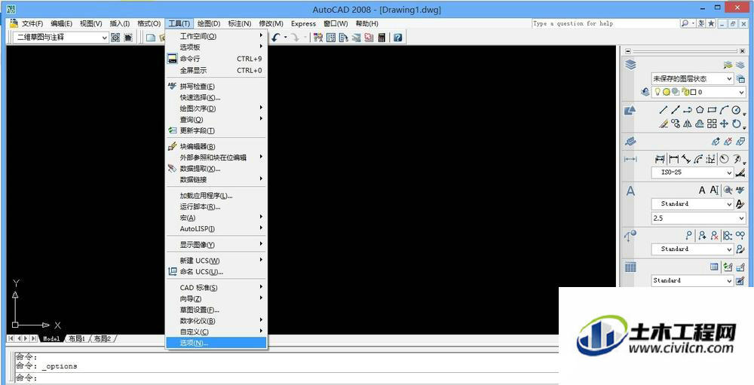This screenshot has width=754, height=385.
Task: Select the Erase tool
Action: (664, 124)
